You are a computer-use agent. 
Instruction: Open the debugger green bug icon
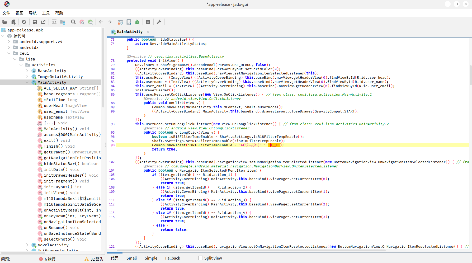[x=137, y=22]
